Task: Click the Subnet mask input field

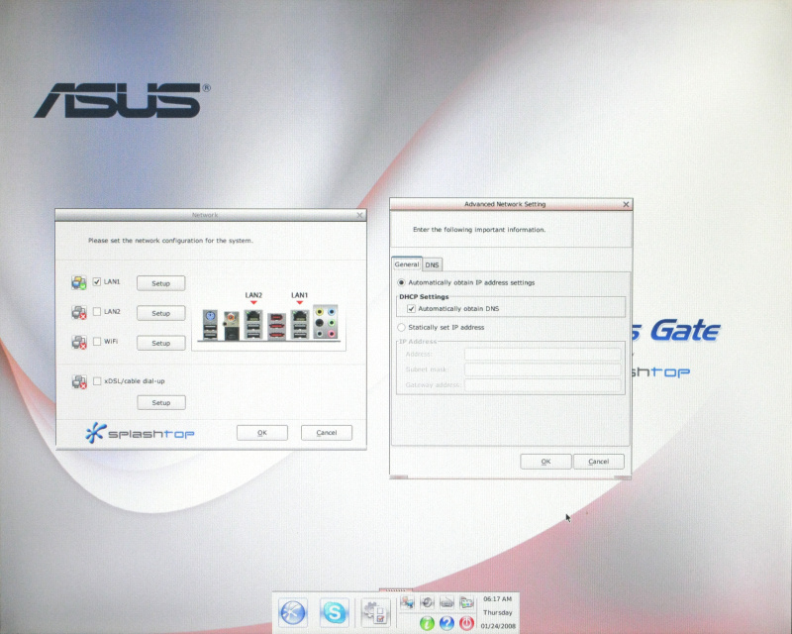Action: pos(543,370)
